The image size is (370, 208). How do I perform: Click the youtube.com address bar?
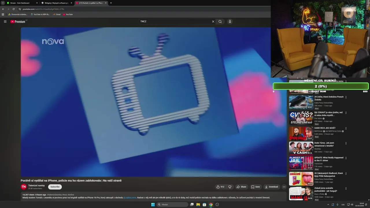[145, 9]
